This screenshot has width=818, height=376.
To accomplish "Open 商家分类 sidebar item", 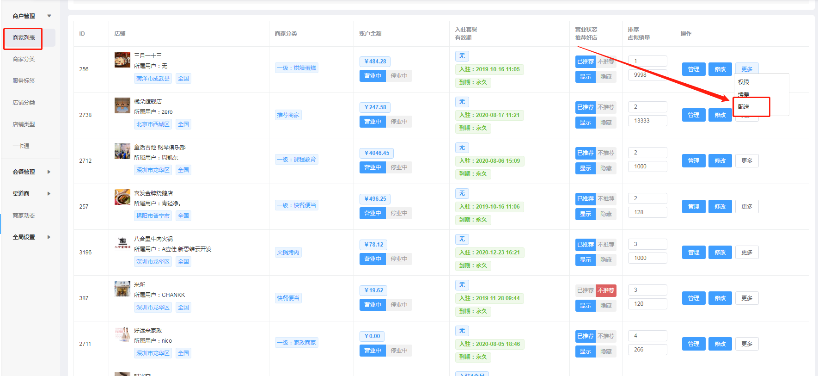I will (24, 59).
